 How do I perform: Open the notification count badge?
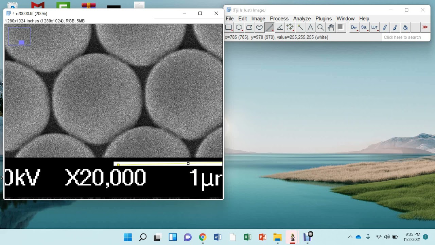tap(425, 236)
